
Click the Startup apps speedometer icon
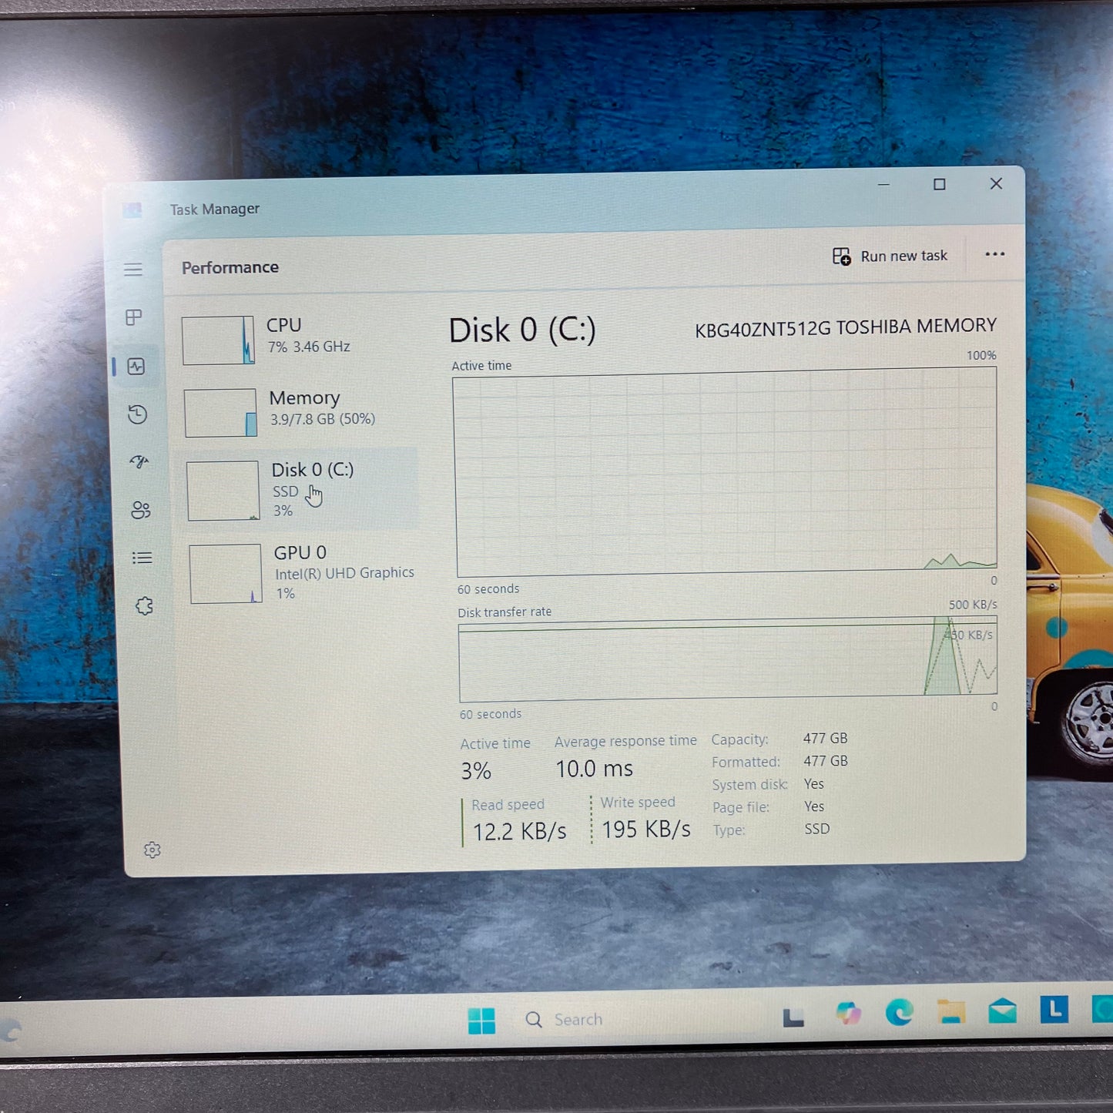(x=139, y=462)
